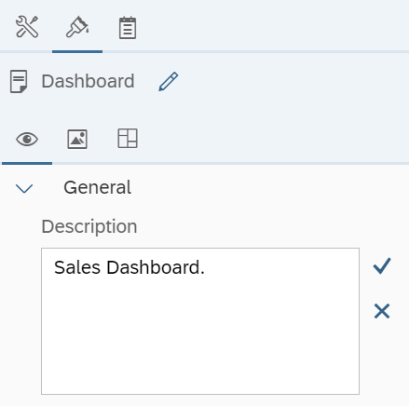Place cursor in 'Sales Dashboard.' text
The height and width of the screenshot is (406, 409).
130,267
